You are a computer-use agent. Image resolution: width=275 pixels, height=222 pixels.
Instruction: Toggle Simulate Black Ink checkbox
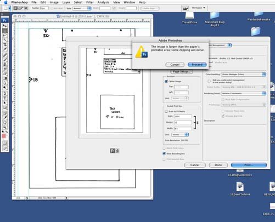tap(223, 116)
